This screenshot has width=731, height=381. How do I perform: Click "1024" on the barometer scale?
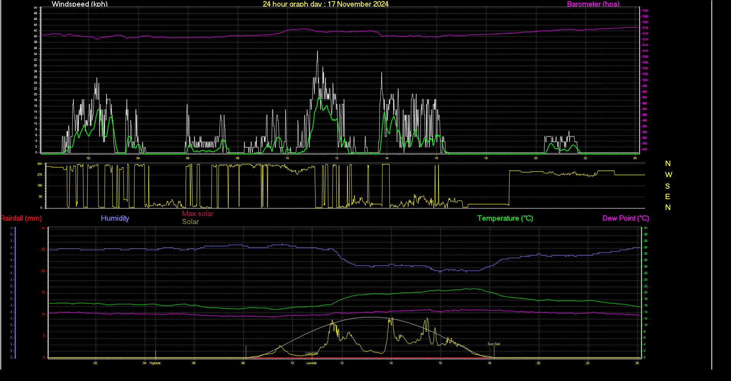tap(645, 10)
